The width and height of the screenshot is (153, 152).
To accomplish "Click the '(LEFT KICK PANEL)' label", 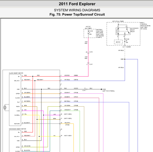I will [108, 91].
